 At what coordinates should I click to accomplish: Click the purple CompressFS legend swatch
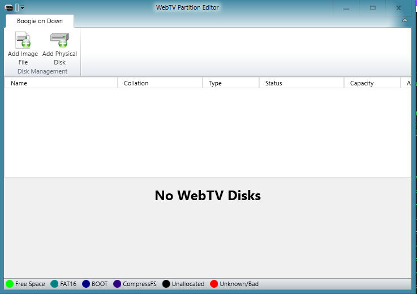pos(117,284)
